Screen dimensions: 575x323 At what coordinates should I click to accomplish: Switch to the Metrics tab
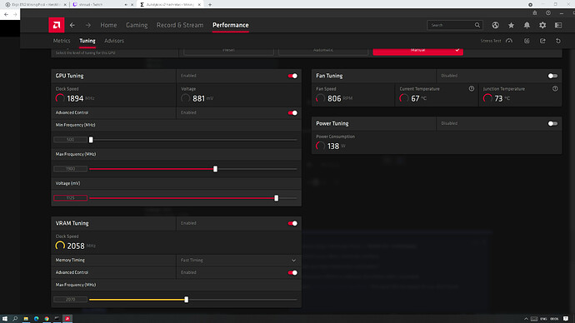62,41
